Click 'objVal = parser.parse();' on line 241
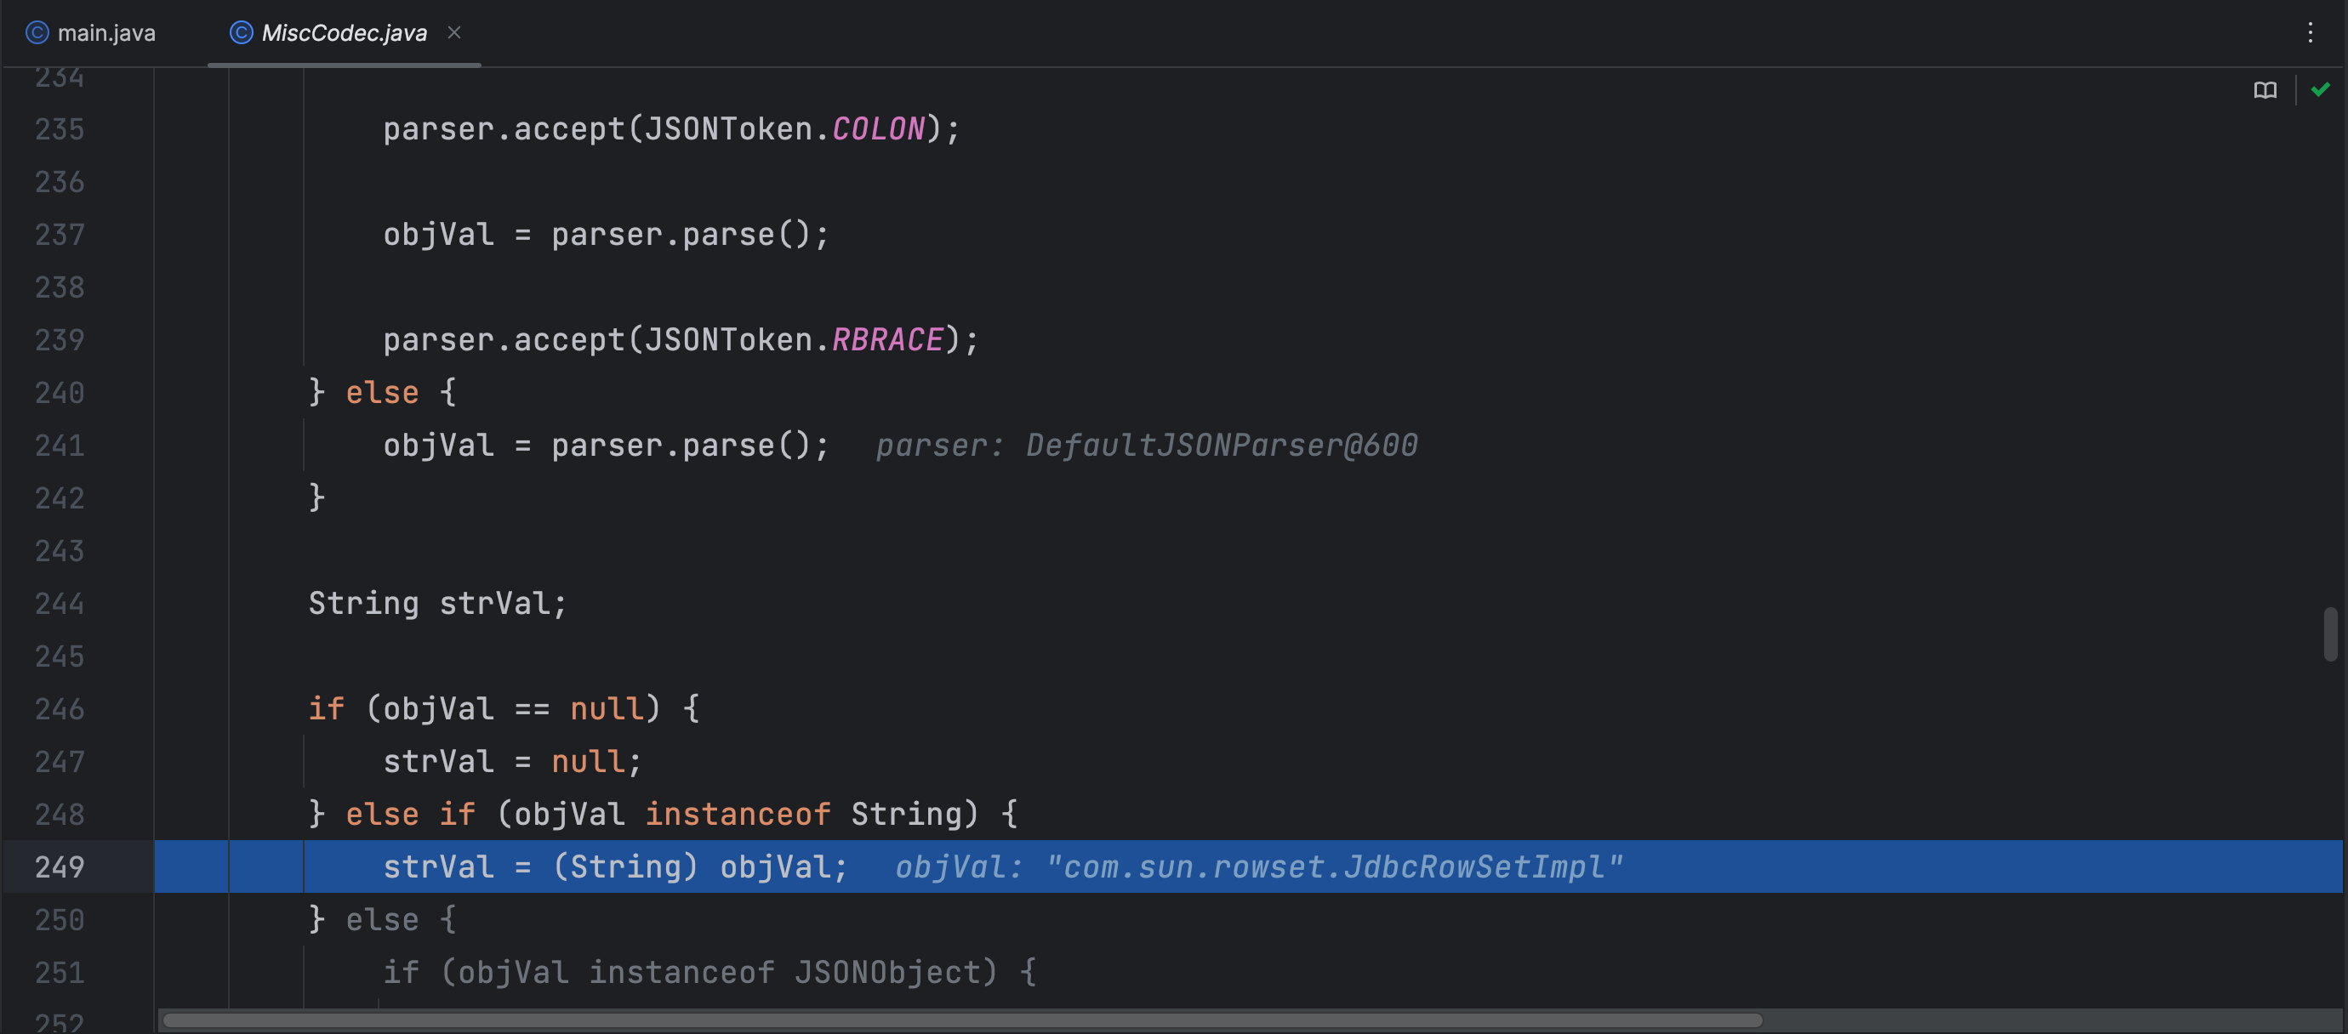The height and width of the screenshot is (1034, 2348). 606,446
